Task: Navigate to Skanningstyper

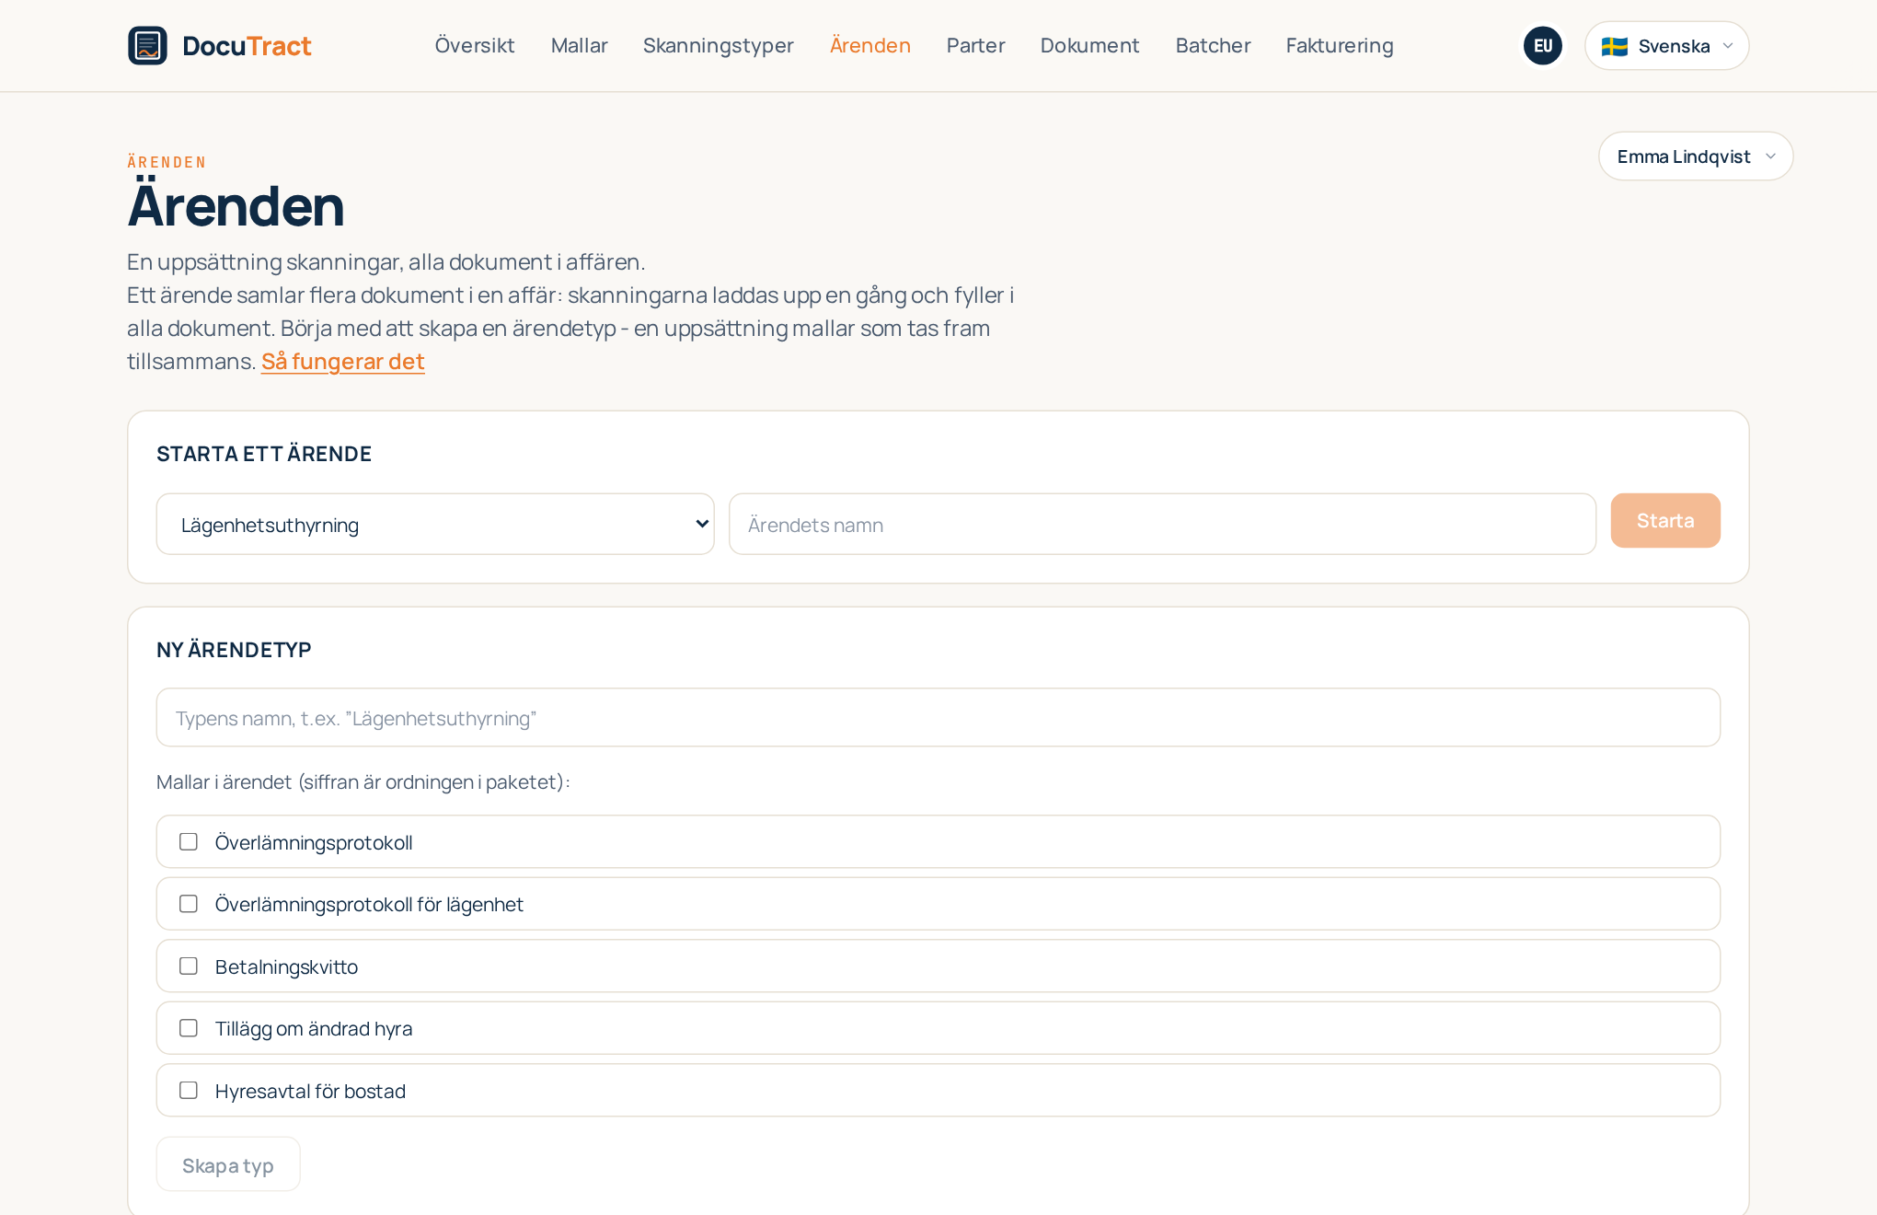Action: pyautogui.click(x=719, y=45)
